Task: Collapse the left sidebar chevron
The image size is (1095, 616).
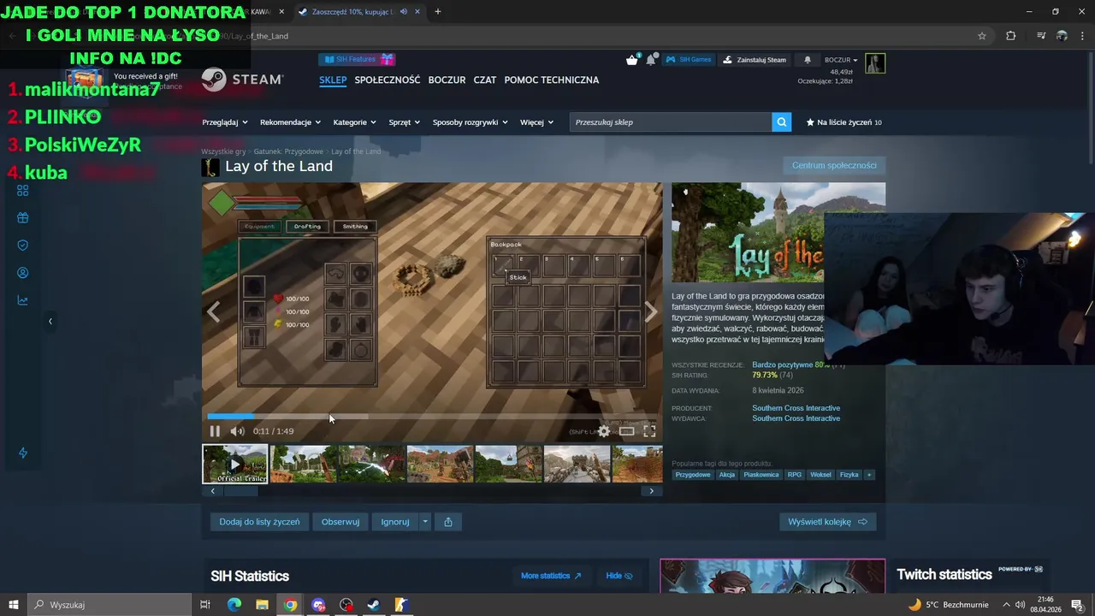Action: pyautogui.click(x=50, y=321)
